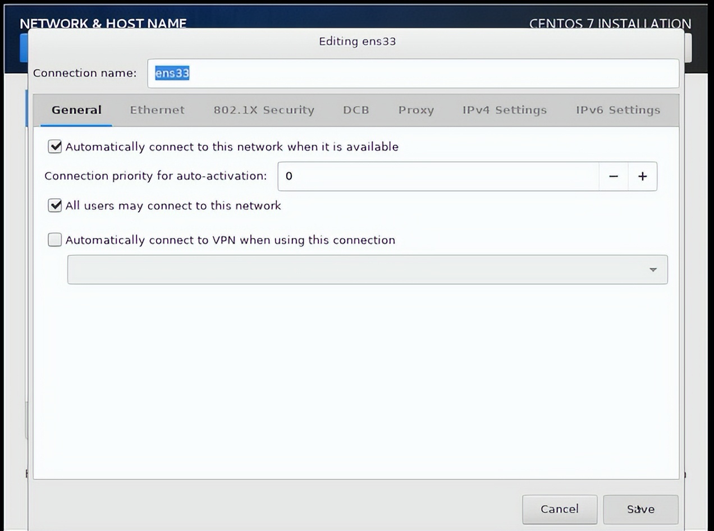Image resolution: width=714 pixels, height=531 pixels.
Task: Switch to the DCB tab
Action: 356,110
